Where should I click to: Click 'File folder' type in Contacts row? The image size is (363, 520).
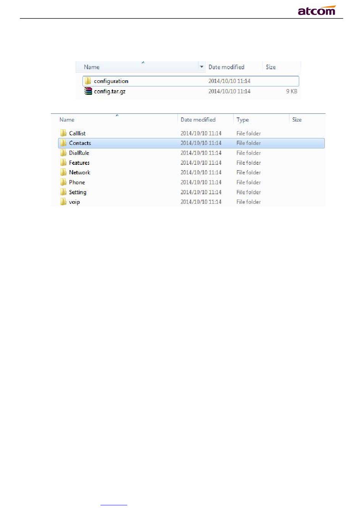[x=248, y=143]
